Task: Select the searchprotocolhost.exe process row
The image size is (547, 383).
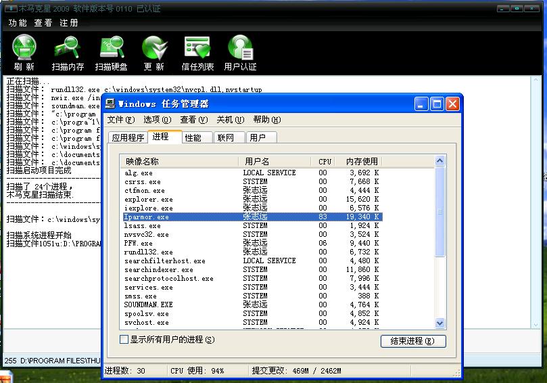Action: coord(253,278)
